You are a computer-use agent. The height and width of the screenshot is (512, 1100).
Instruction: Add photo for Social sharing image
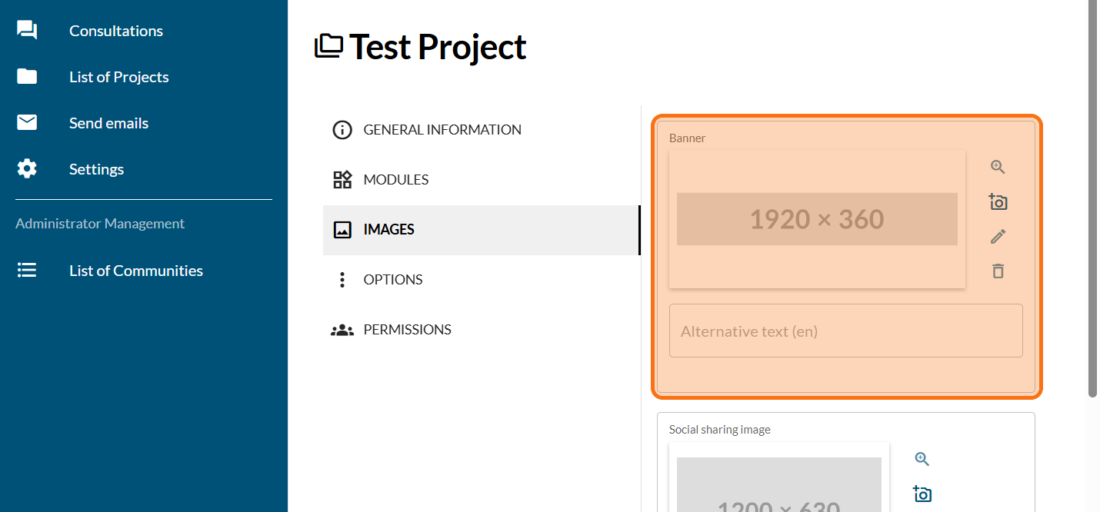(922, 494)
